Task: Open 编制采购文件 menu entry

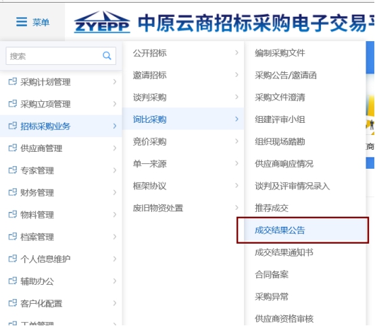Action: 280,53
